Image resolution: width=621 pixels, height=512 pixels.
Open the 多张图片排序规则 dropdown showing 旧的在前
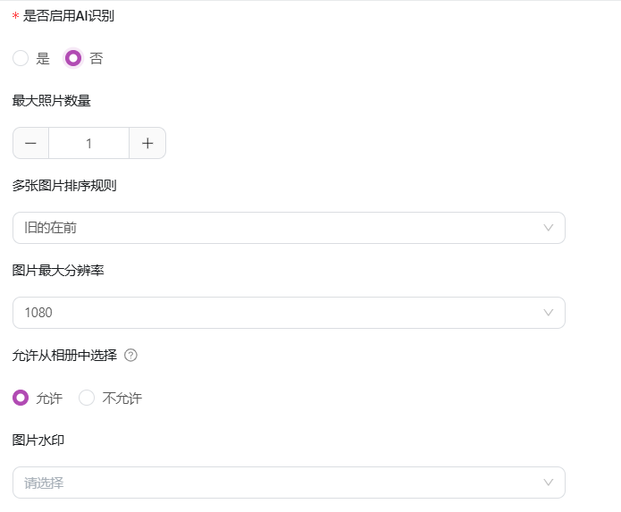pyautogui.click(x=289, y=228)
